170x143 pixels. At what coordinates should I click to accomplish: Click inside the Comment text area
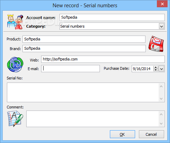click(x=93, y=119)
